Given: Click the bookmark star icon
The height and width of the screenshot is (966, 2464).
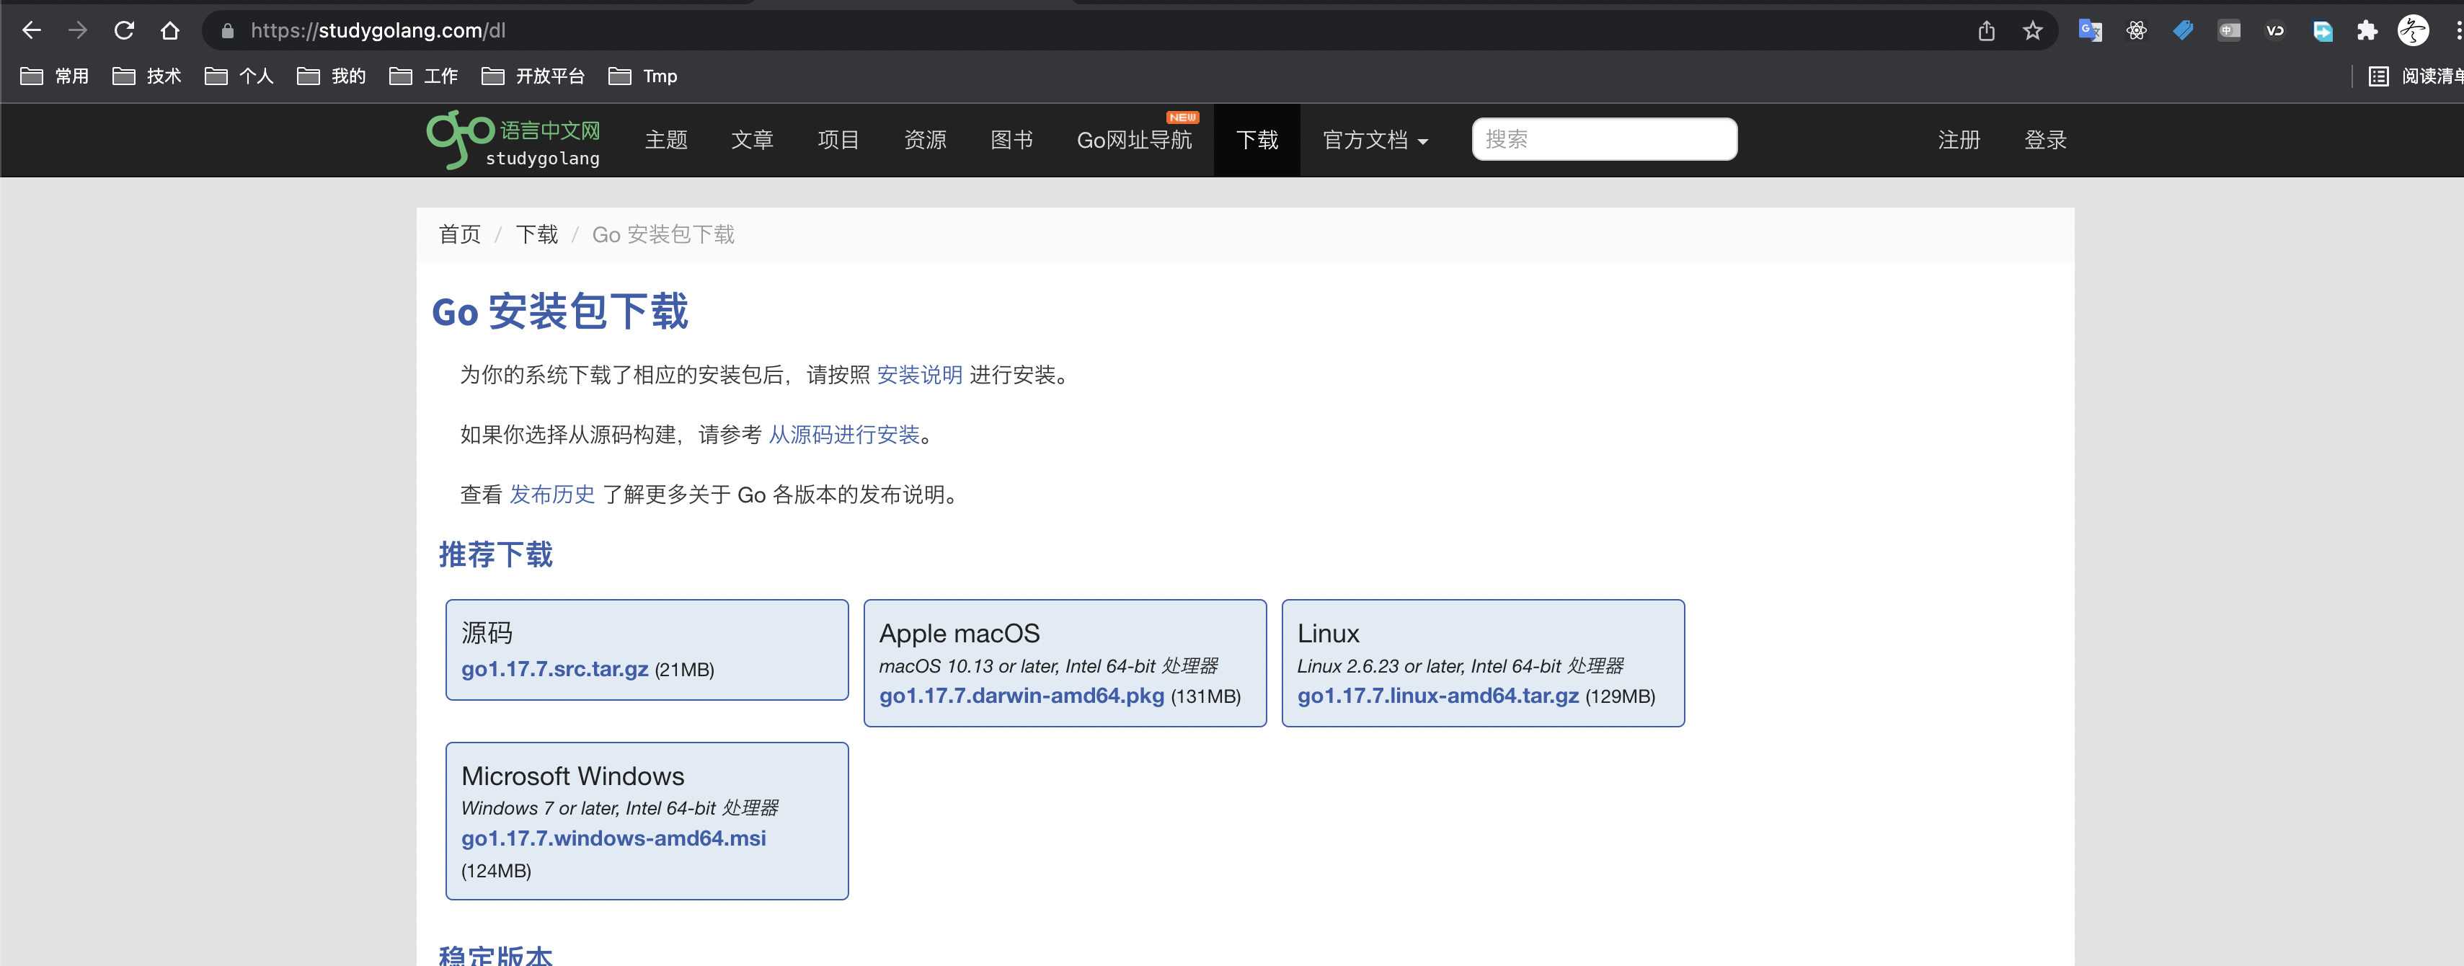Looking at the screenshot, I should (2033, 30).
